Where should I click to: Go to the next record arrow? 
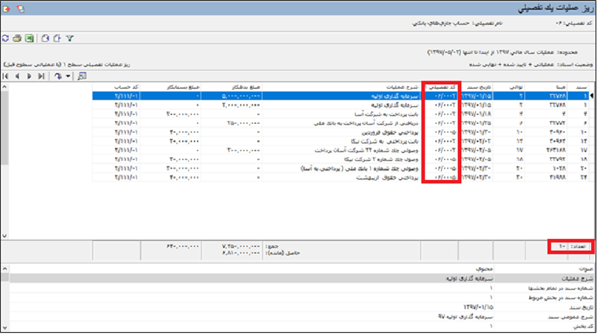pyautogui.click(x=30, y=76)
